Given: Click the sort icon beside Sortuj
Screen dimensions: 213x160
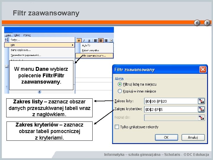Looking at the screenshot, I should pyautogui.click(x=7, y=40).
